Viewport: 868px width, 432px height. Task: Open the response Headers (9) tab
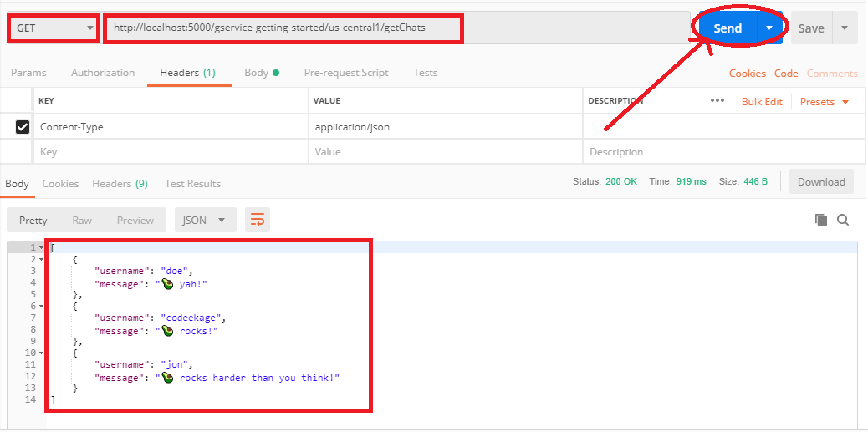(120, 184)
